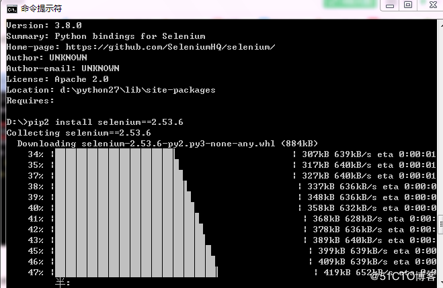Click the 'pip2 install selenium==2.53.6' command
Viewport: 443px width, 288px height.
pos(106,122)
